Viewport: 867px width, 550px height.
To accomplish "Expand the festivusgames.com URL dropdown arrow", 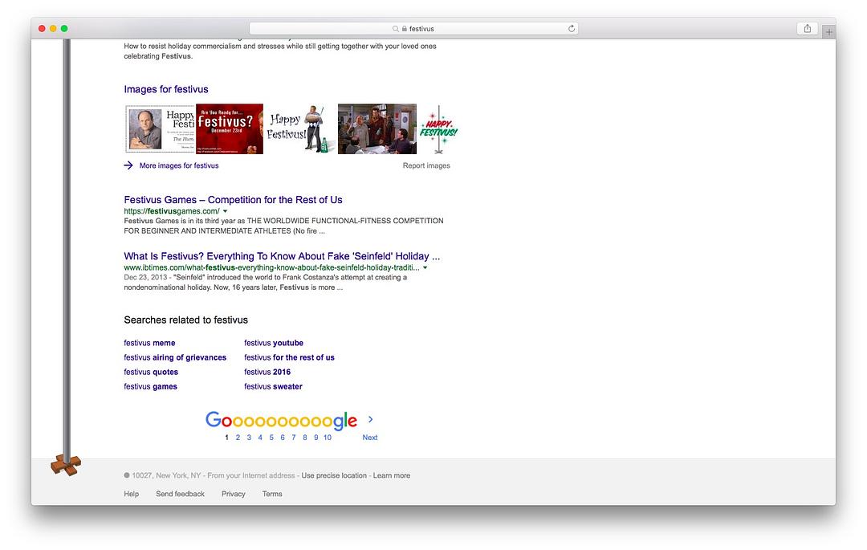I will (225, 212).
